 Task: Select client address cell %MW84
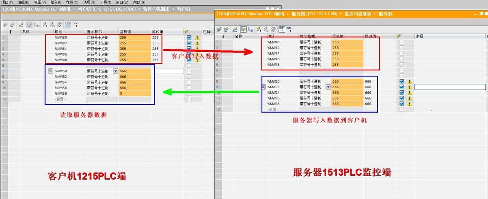(61, 49)
